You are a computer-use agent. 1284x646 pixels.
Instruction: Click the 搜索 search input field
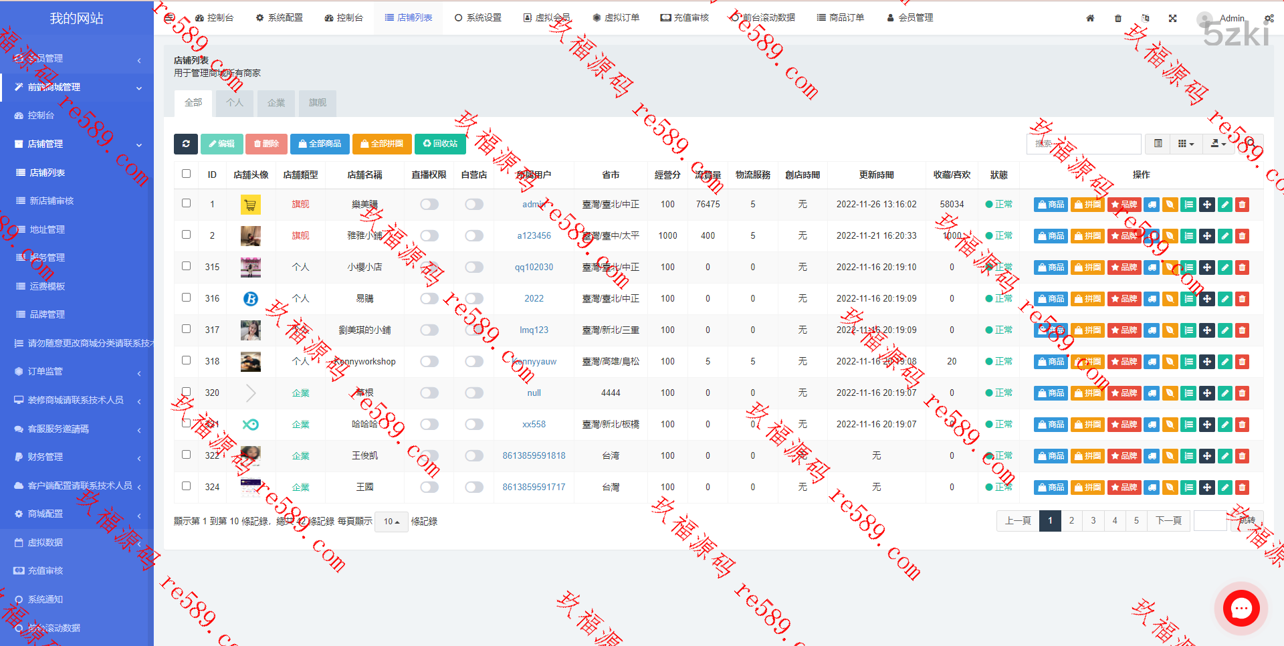point(1083,144)
